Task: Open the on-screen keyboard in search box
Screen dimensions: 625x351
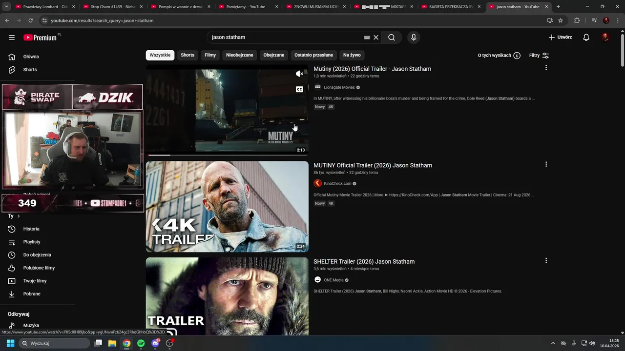Action: click(x=367, y=38)
